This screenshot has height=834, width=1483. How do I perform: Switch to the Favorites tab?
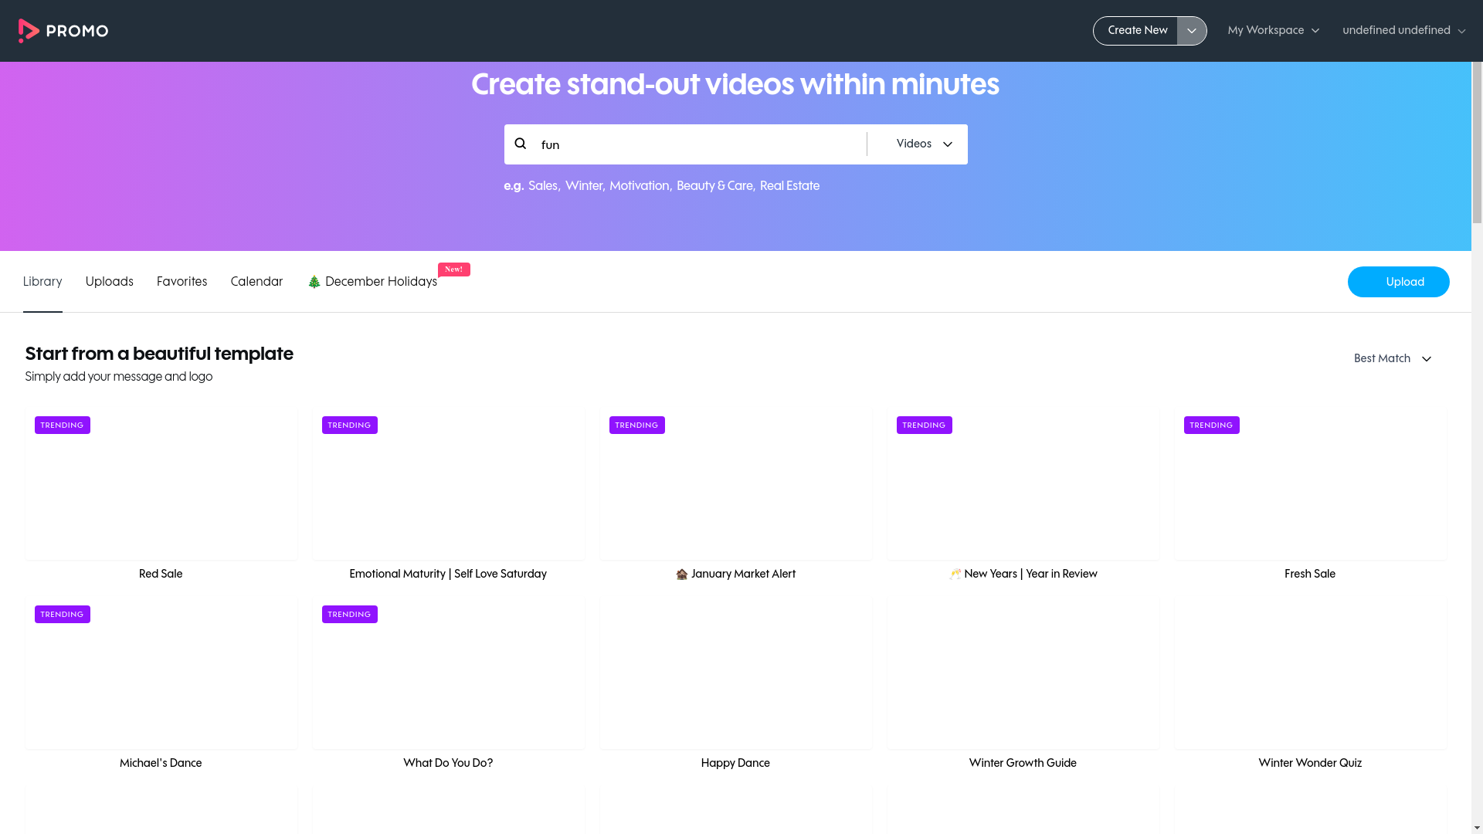182,282
